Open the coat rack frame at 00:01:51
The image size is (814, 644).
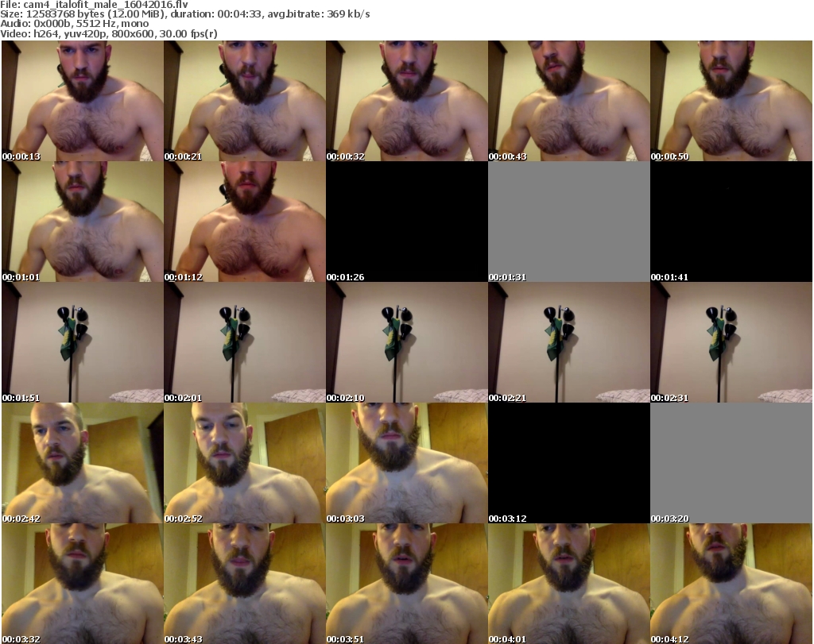pyautogui.click(x=83, y=343)
